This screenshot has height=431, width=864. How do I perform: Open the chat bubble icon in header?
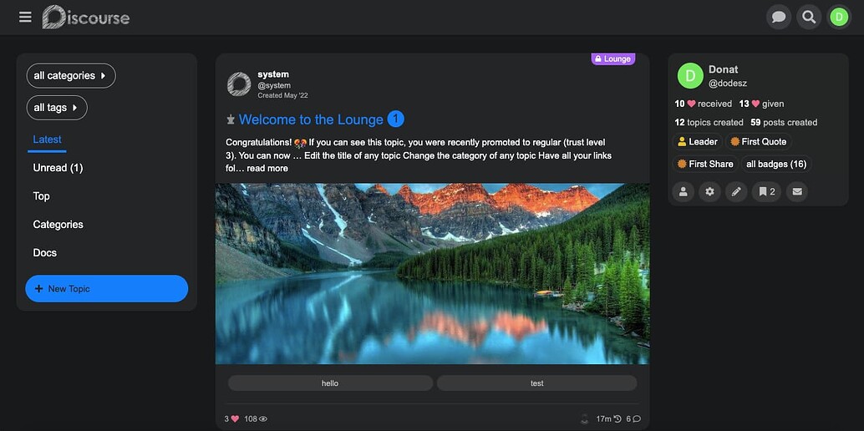(x=779, y=17)
